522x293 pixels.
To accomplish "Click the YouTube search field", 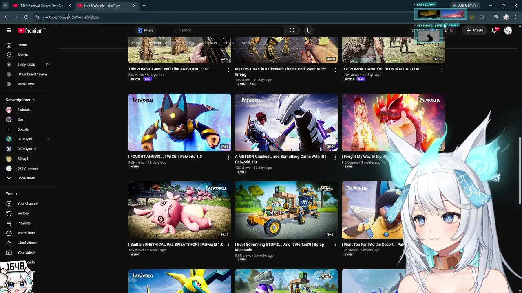I will (230, 30).
